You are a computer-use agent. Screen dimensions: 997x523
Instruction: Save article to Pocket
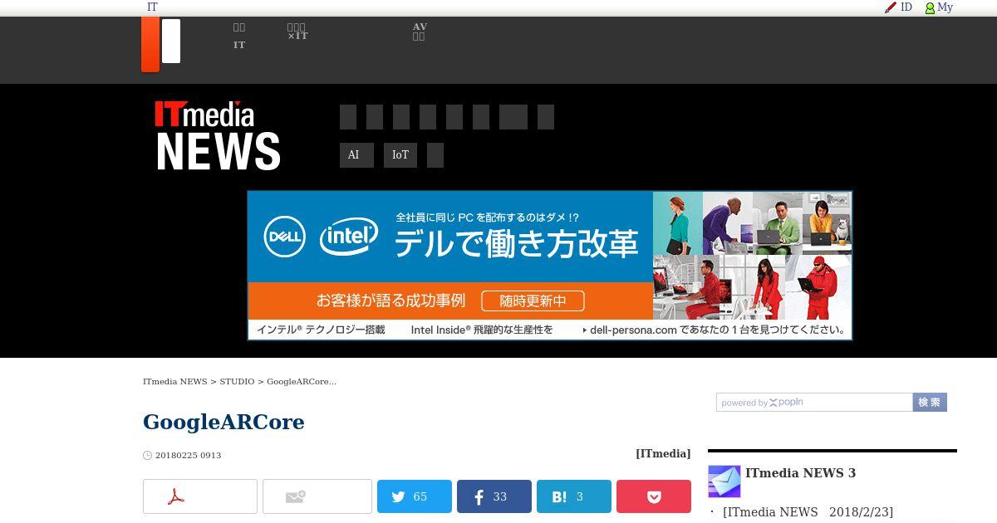pyautogui.click(x=654, y=496)
